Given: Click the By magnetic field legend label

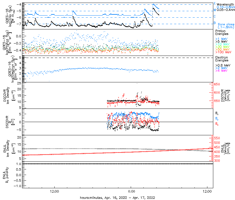Looking at the screenshot, I should tap(217, 119).
